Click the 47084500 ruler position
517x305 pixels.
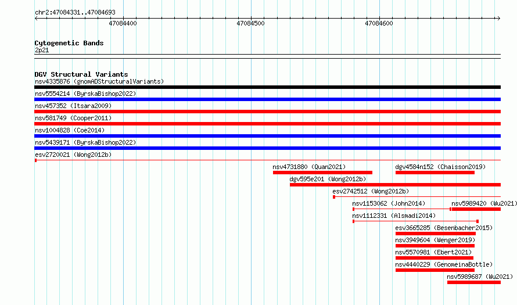pos(250,23)
